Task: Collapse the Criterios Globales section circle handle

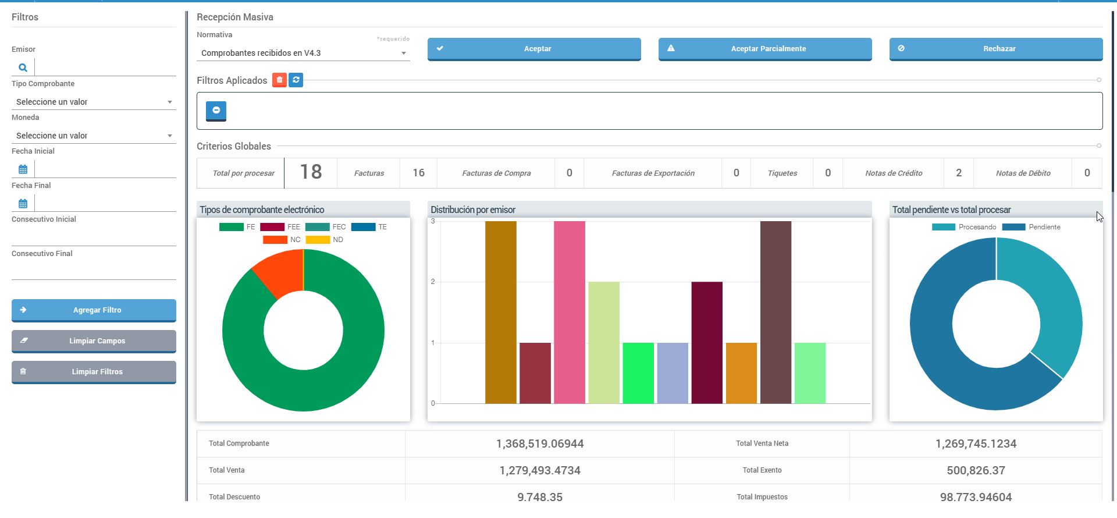Action: pyautogui.click(x=1098, y=146)
